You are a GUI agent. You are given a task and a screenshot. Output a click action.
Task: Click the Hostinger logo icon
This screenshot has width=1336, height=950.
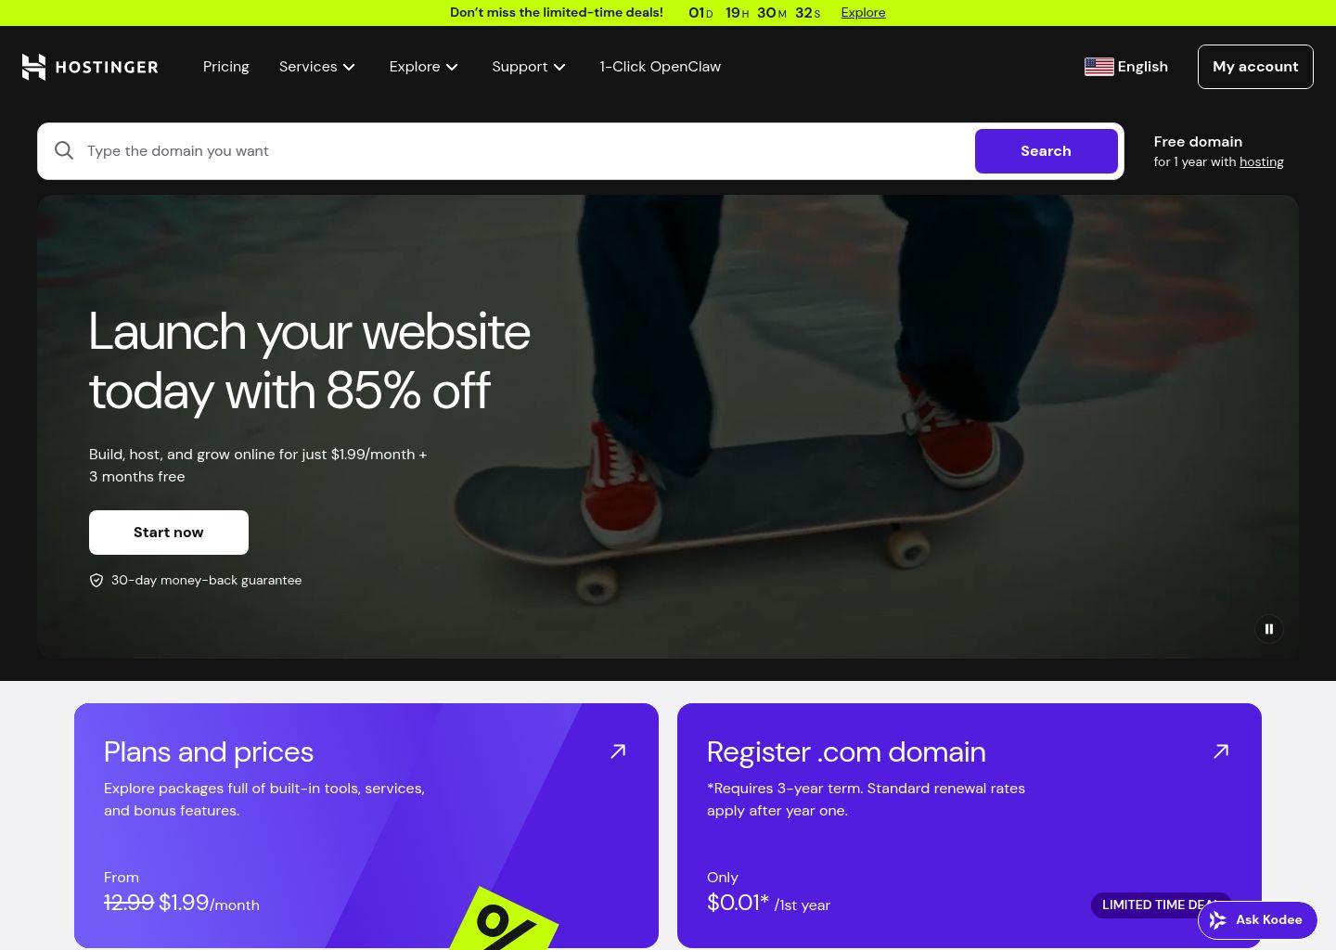[33, 67]
